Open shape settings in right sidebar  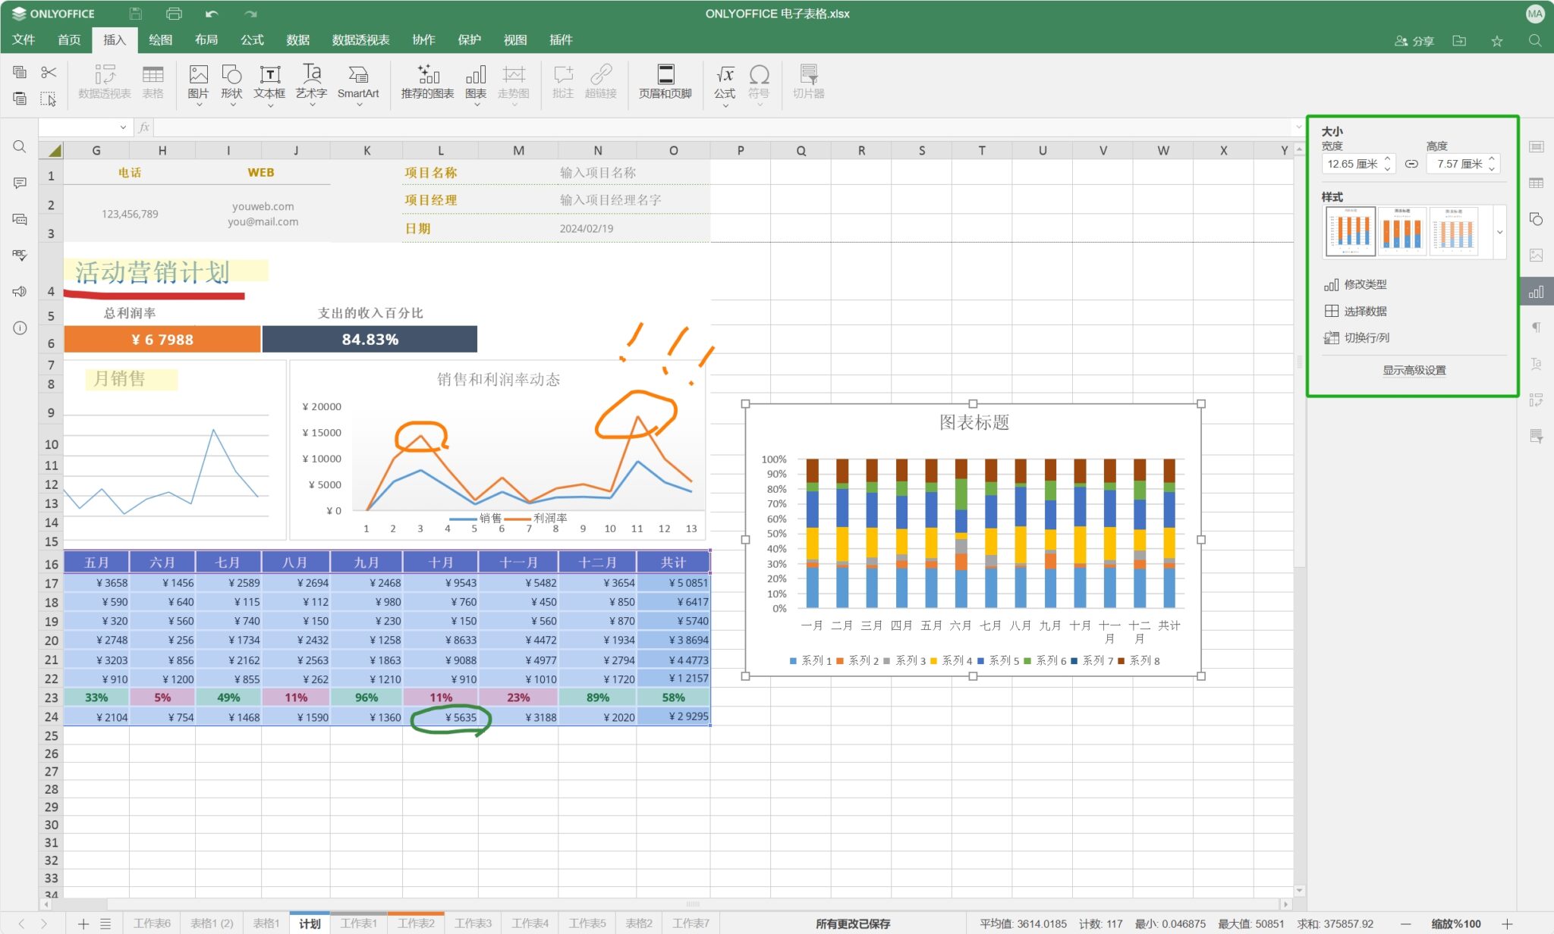point(1536,219)
